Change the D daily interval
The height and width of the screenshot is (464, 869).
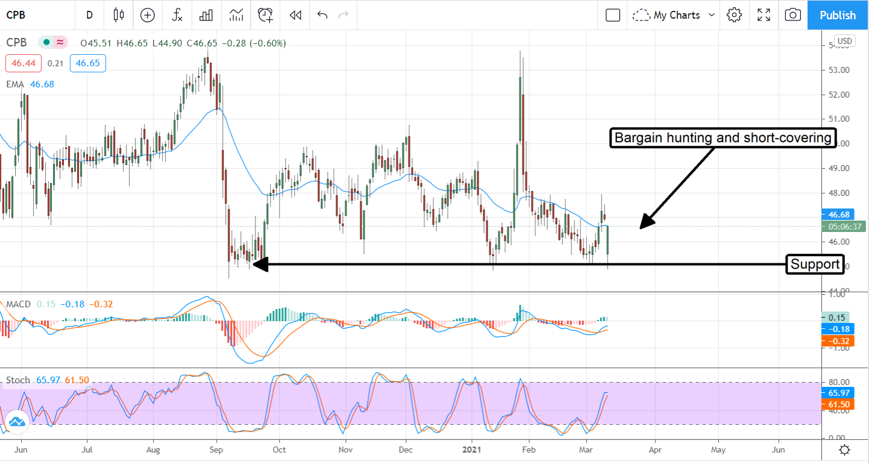click(x=90, y=15)
